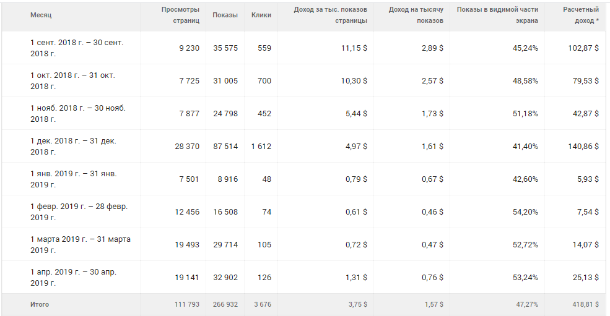The height and width of the screenshot is (316, 610).
Task: Click the Итого totals row label
Action: tap(40, 304)
